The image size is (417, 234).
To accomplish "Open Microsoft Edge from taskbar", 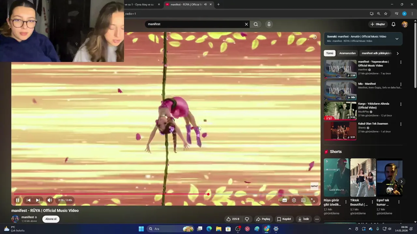I will pos(209,229).
